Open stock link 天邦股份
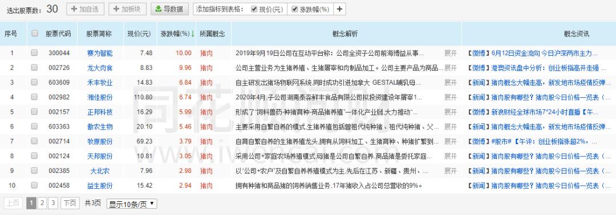The width and height of the screenshot is (616, 215). click(x=100, y=156)
